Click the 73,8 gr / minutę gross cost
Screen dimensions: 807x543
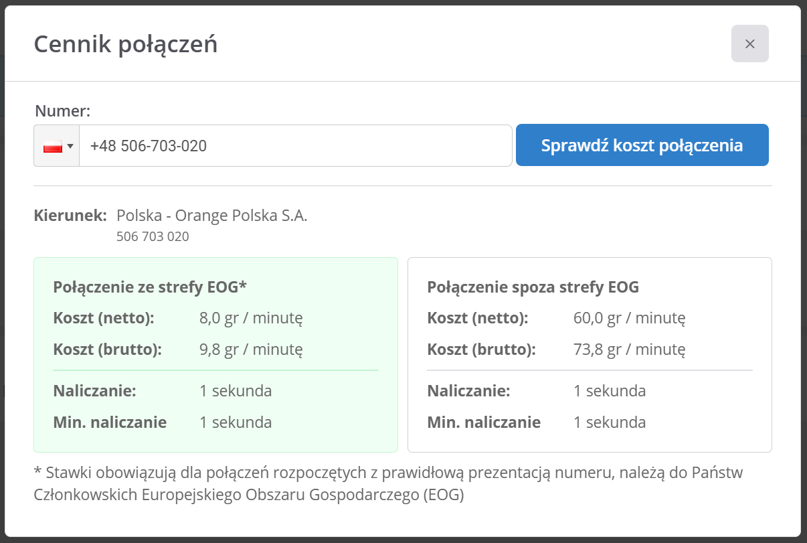tap(629, 349)
